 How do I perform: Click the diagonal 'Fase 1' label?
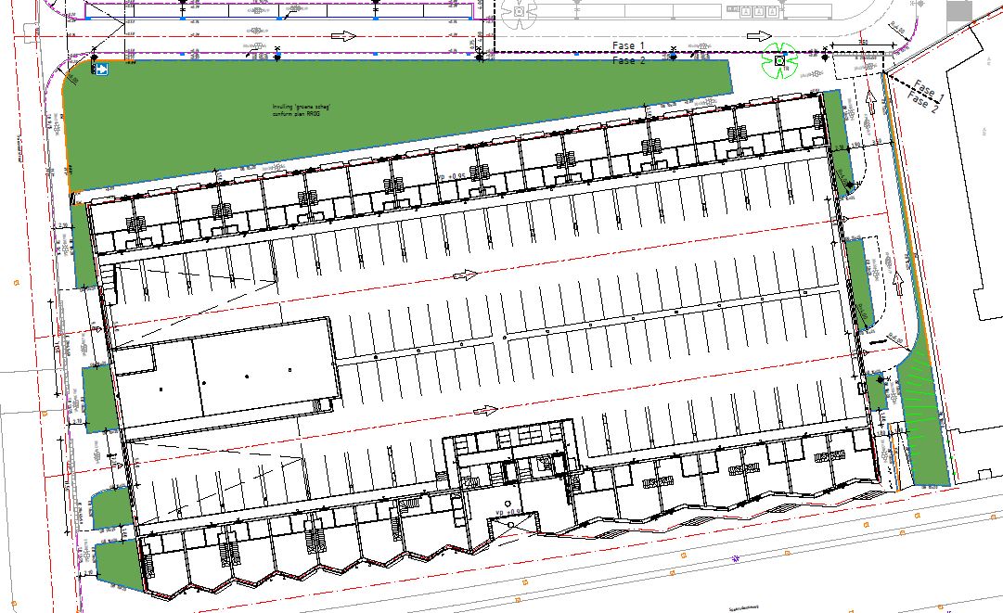929,90
